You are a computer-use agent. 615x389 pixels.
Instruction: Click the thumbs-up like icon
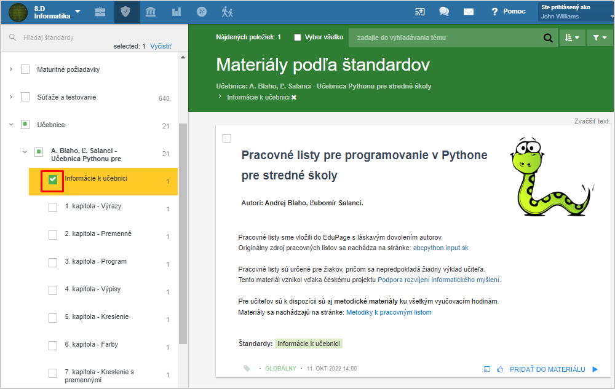[x=500, y=369]
